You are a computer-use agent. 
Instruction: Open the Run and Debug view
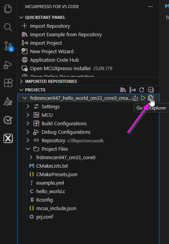[8, 65]
